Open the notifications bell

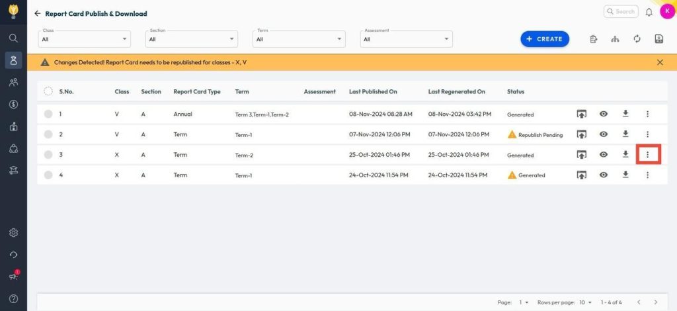click(649, 12)
